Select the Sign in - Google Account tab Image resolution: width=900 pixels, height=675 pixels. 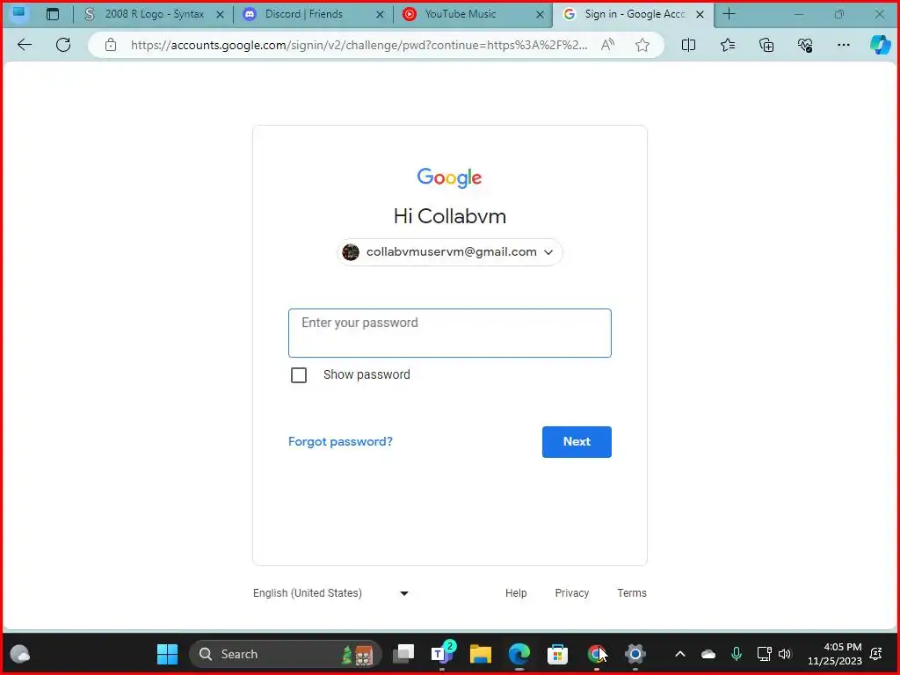click(x=633, y=14)
